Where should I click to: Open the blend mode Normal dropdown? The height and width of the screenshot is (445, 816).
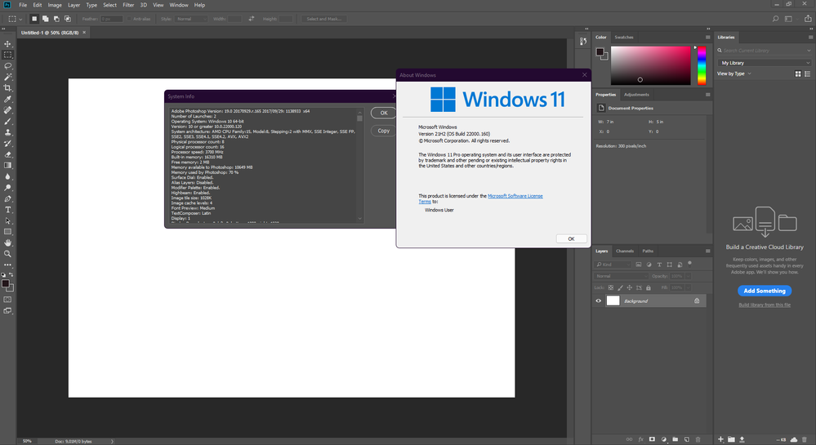tap(621, 276)
